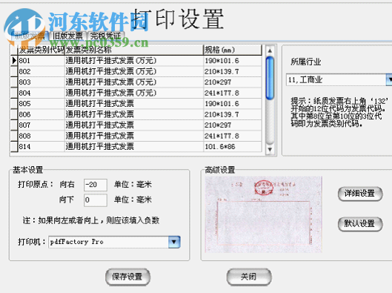
Task: Select row 806 in invoice table
Action: 136,114
